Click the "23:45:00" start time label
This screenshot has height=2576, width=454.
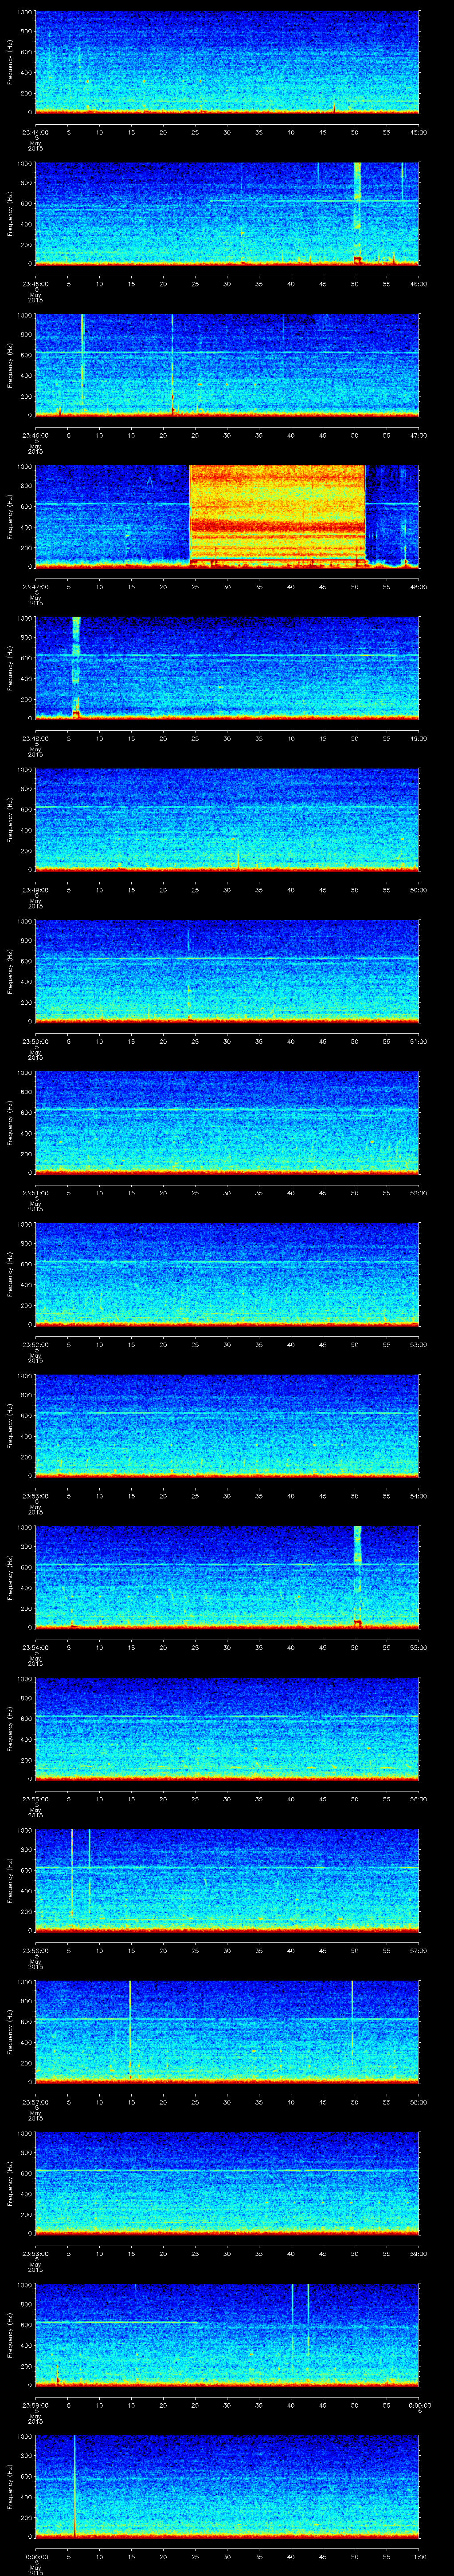click(35, 284)
